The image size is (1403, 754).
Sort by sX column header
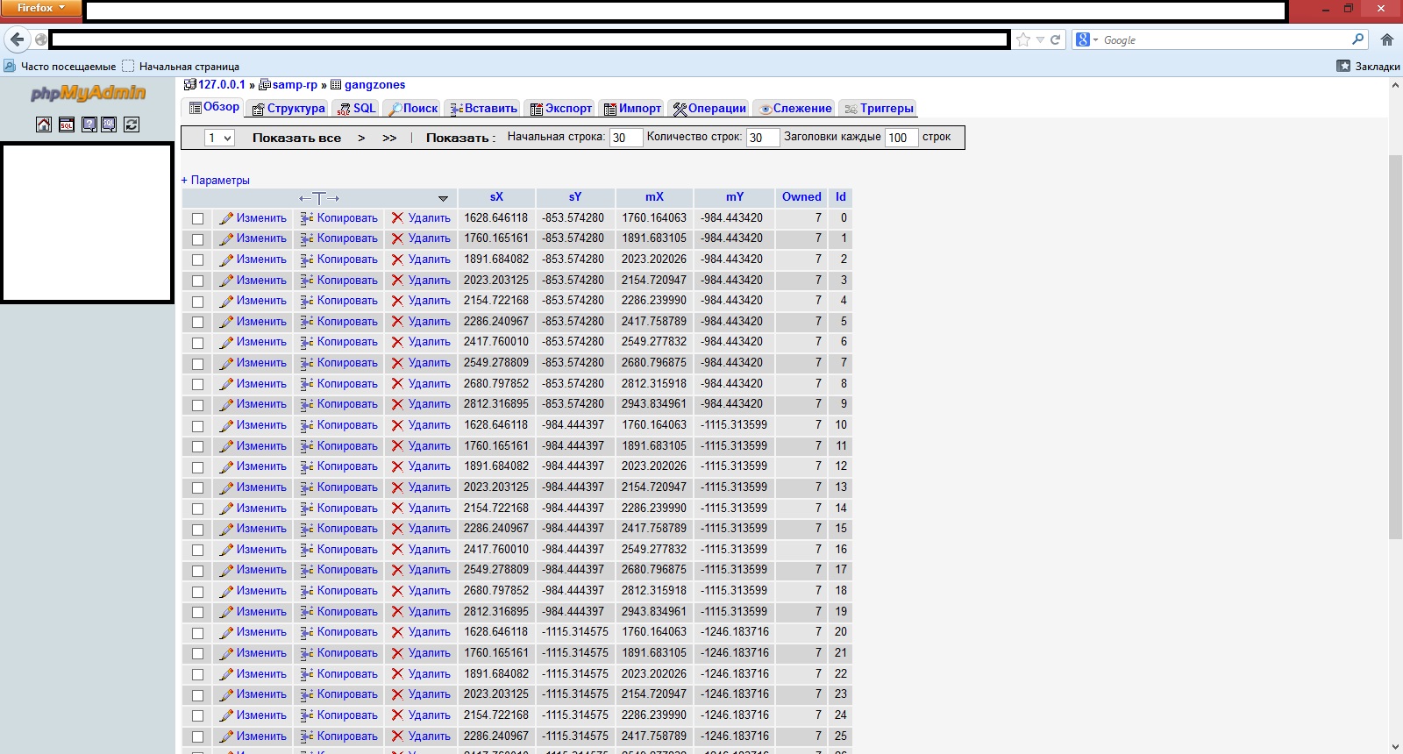pyautogui.click(x=496, y=197)
